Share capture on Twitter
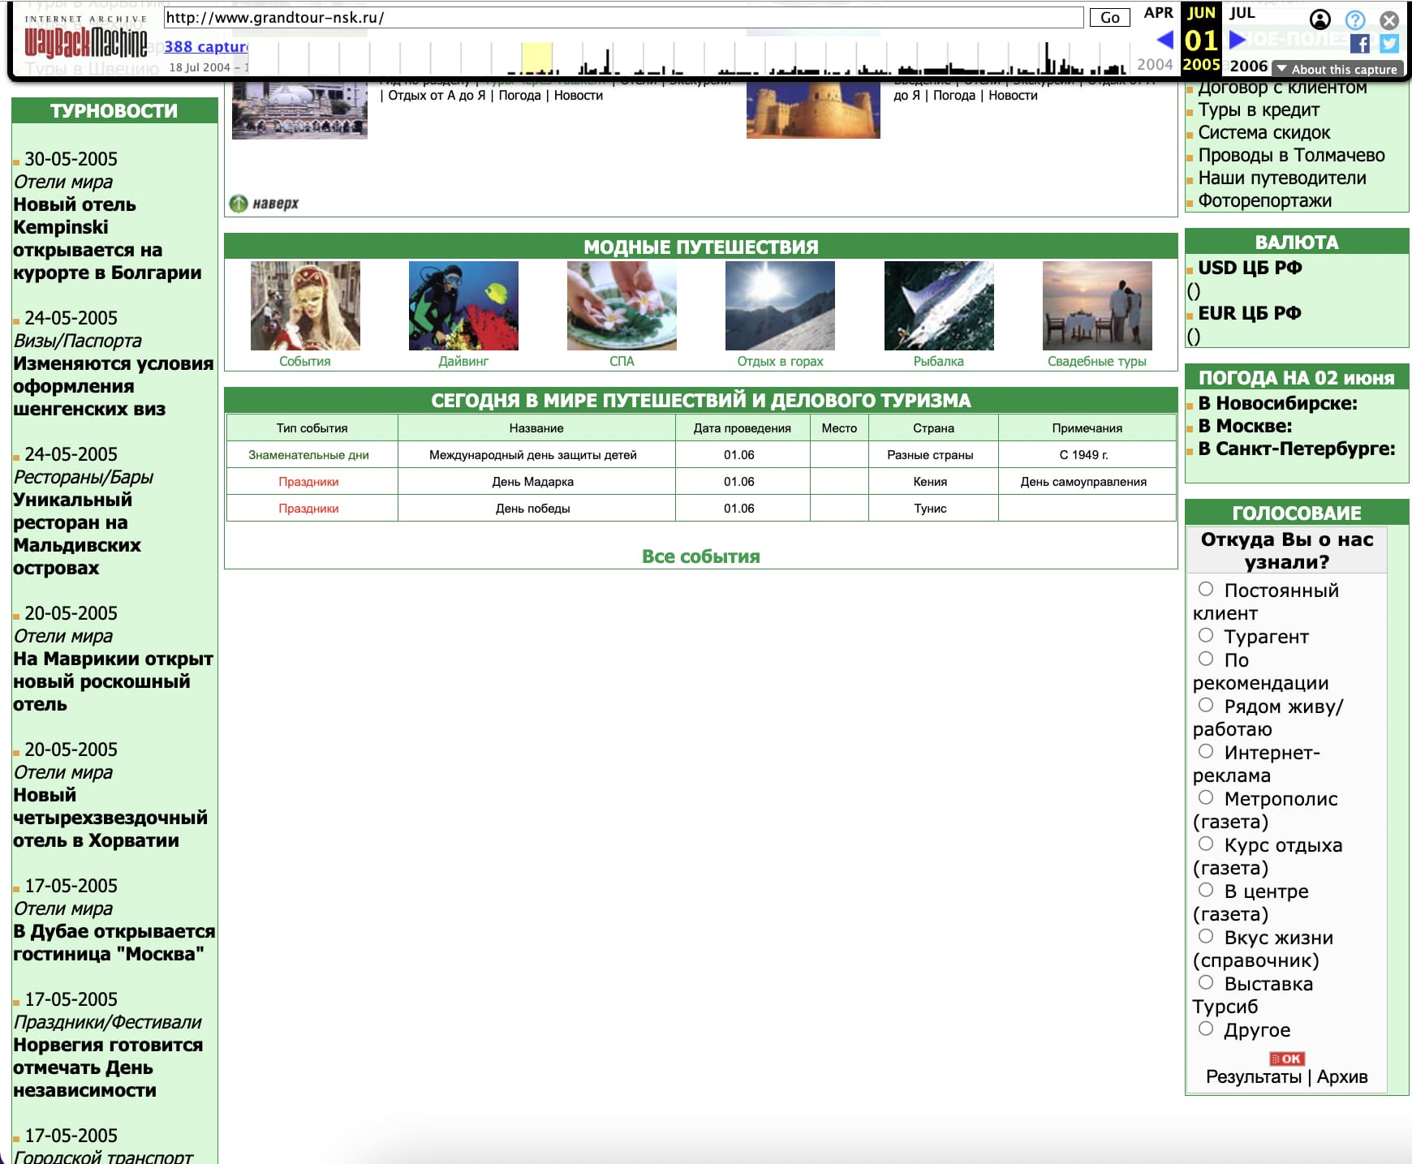The height and width of the screenshot is (1164, 1412). (1389, 44)
